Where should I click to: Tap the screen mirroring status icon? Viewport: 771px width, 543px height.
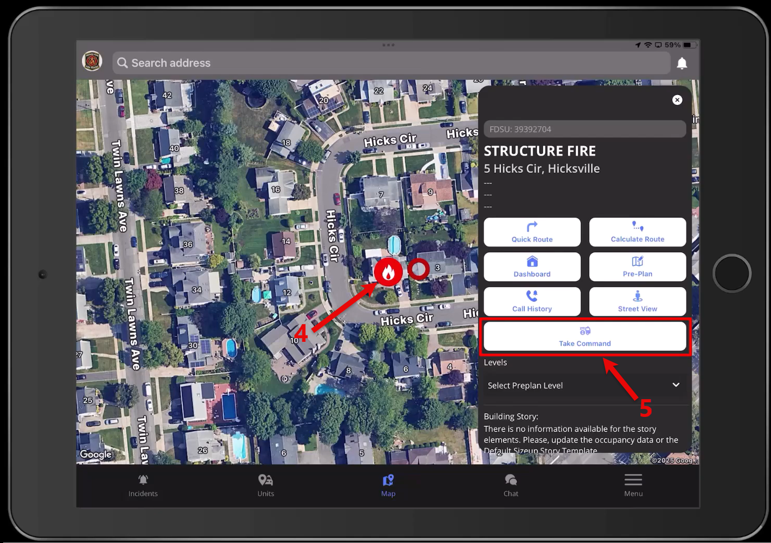658,45
